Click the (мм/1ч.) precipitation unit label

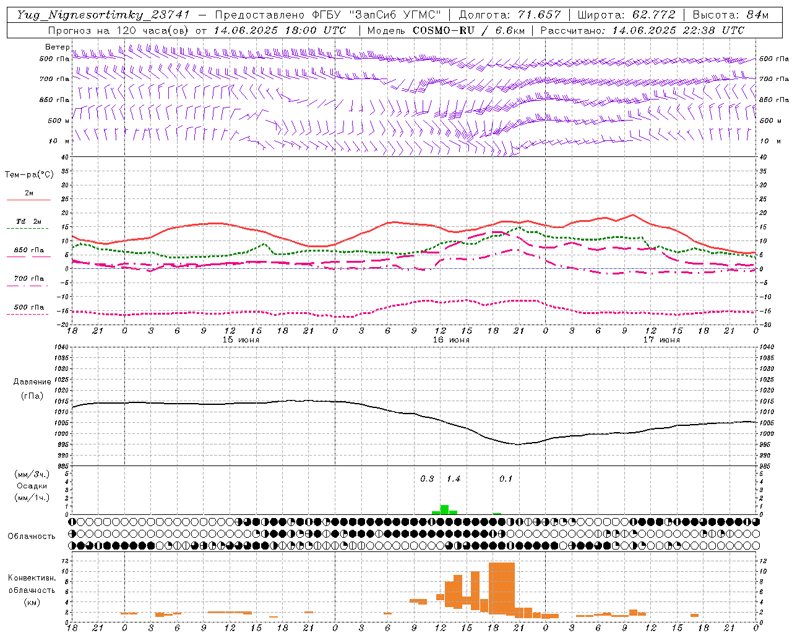point(32,498)
